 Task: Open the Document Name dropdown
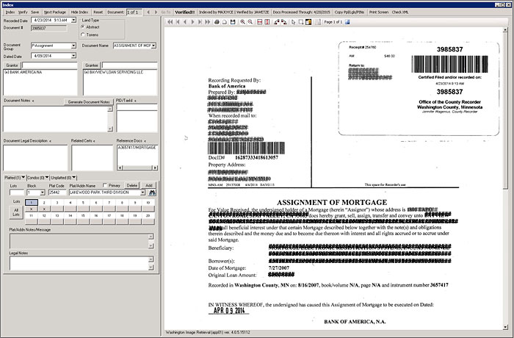(x=153, y=46)
